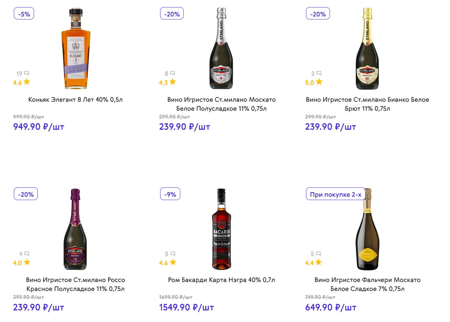Screen dimensions: 450x322
Task: Open St.Milano Rosso bottle thumbnail
Action: pyautogui.click(x=76, y=229)
